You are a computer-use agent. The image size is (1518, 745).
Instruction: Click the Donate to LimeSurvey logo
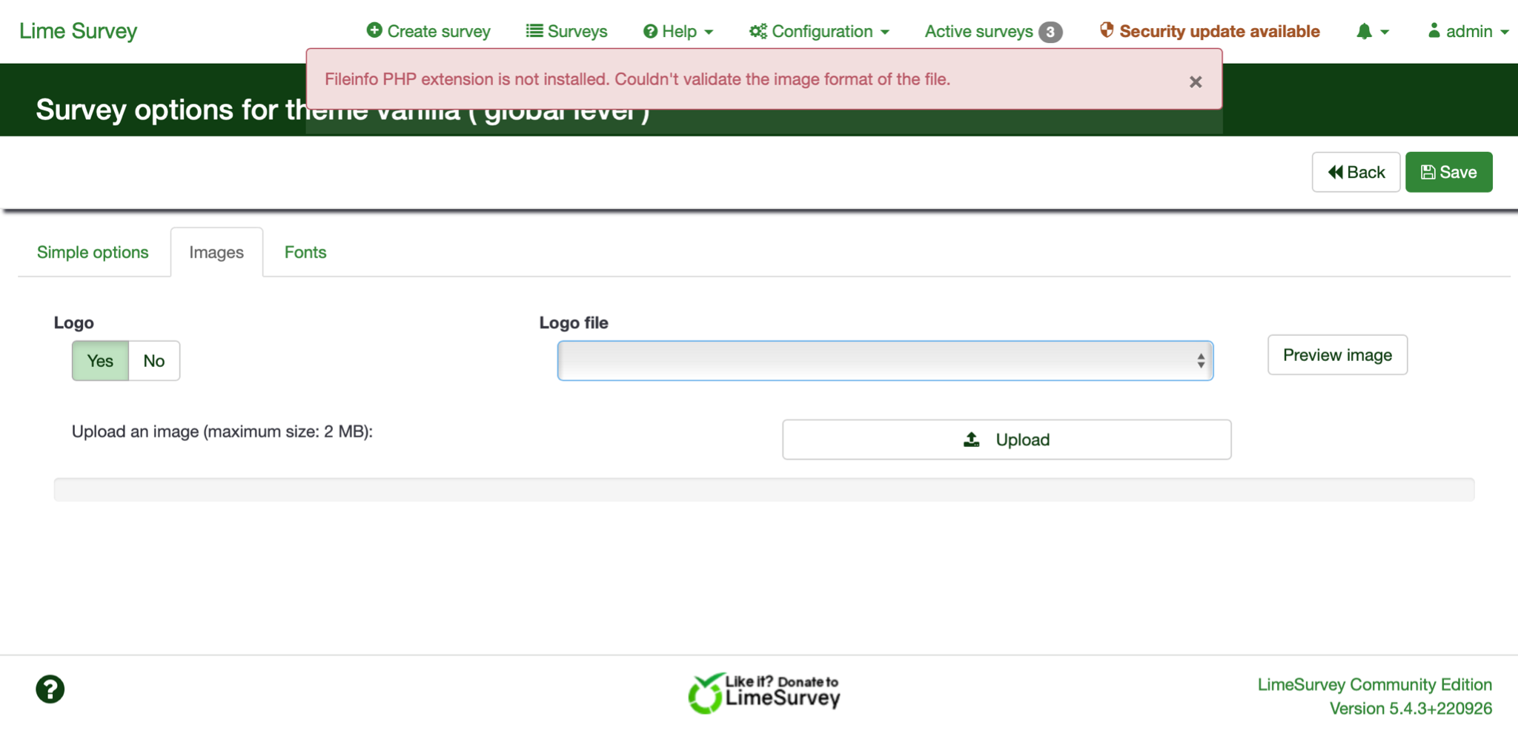(x=764, y=693)
